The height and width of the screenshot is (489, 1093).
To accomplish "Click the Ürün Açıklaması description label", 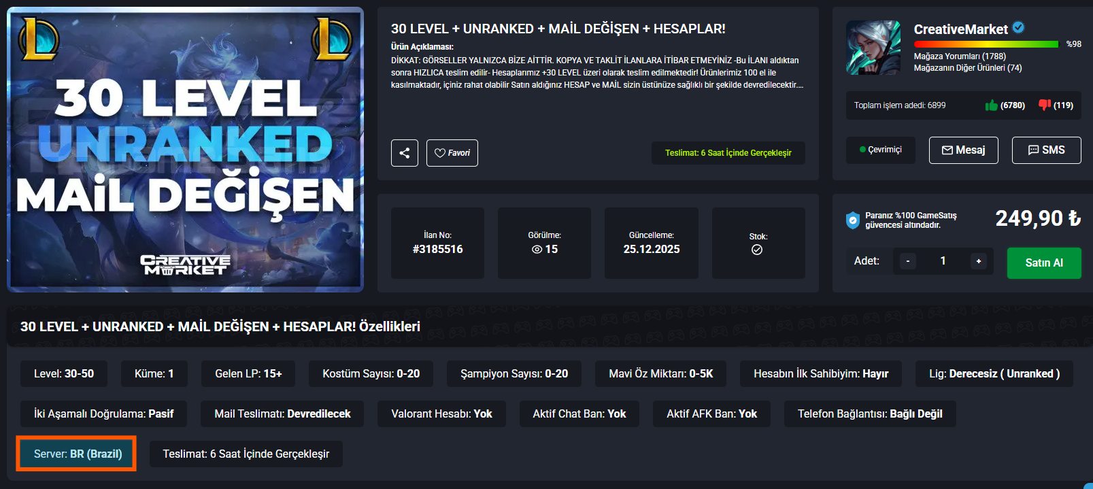I will coord(422,47).
